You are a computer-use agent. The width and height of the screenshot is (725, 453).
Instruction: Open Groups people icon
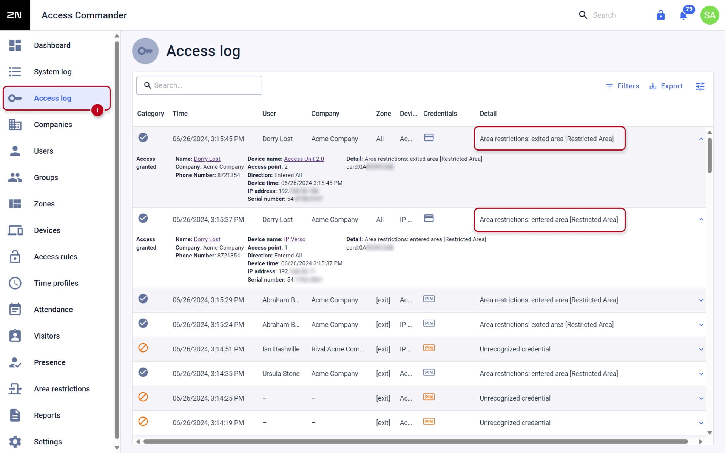[15, 177]
